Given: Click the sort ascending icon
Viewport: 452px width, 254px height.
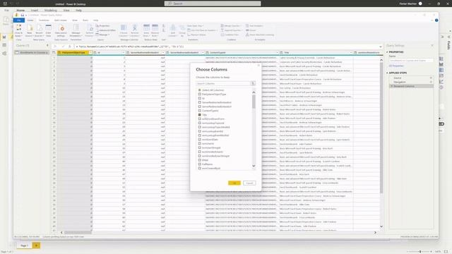Looking at the screenshot, I should pos(164,26).
